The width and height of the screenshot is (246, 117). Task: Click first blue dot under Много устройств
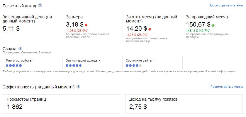(7, 65)
